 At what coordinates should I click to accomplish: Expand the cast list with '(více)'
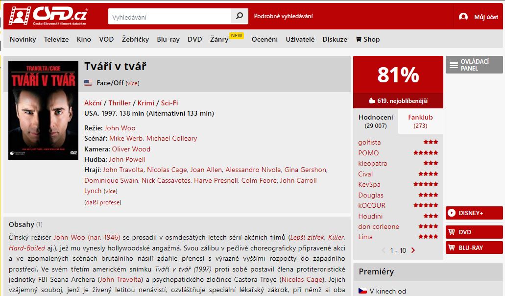[111, 191]
